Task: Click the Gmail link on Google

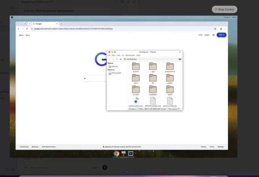Action: (200, 35)
